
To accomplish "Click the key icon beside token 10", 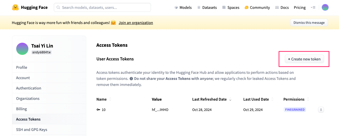I will point(98,110).
